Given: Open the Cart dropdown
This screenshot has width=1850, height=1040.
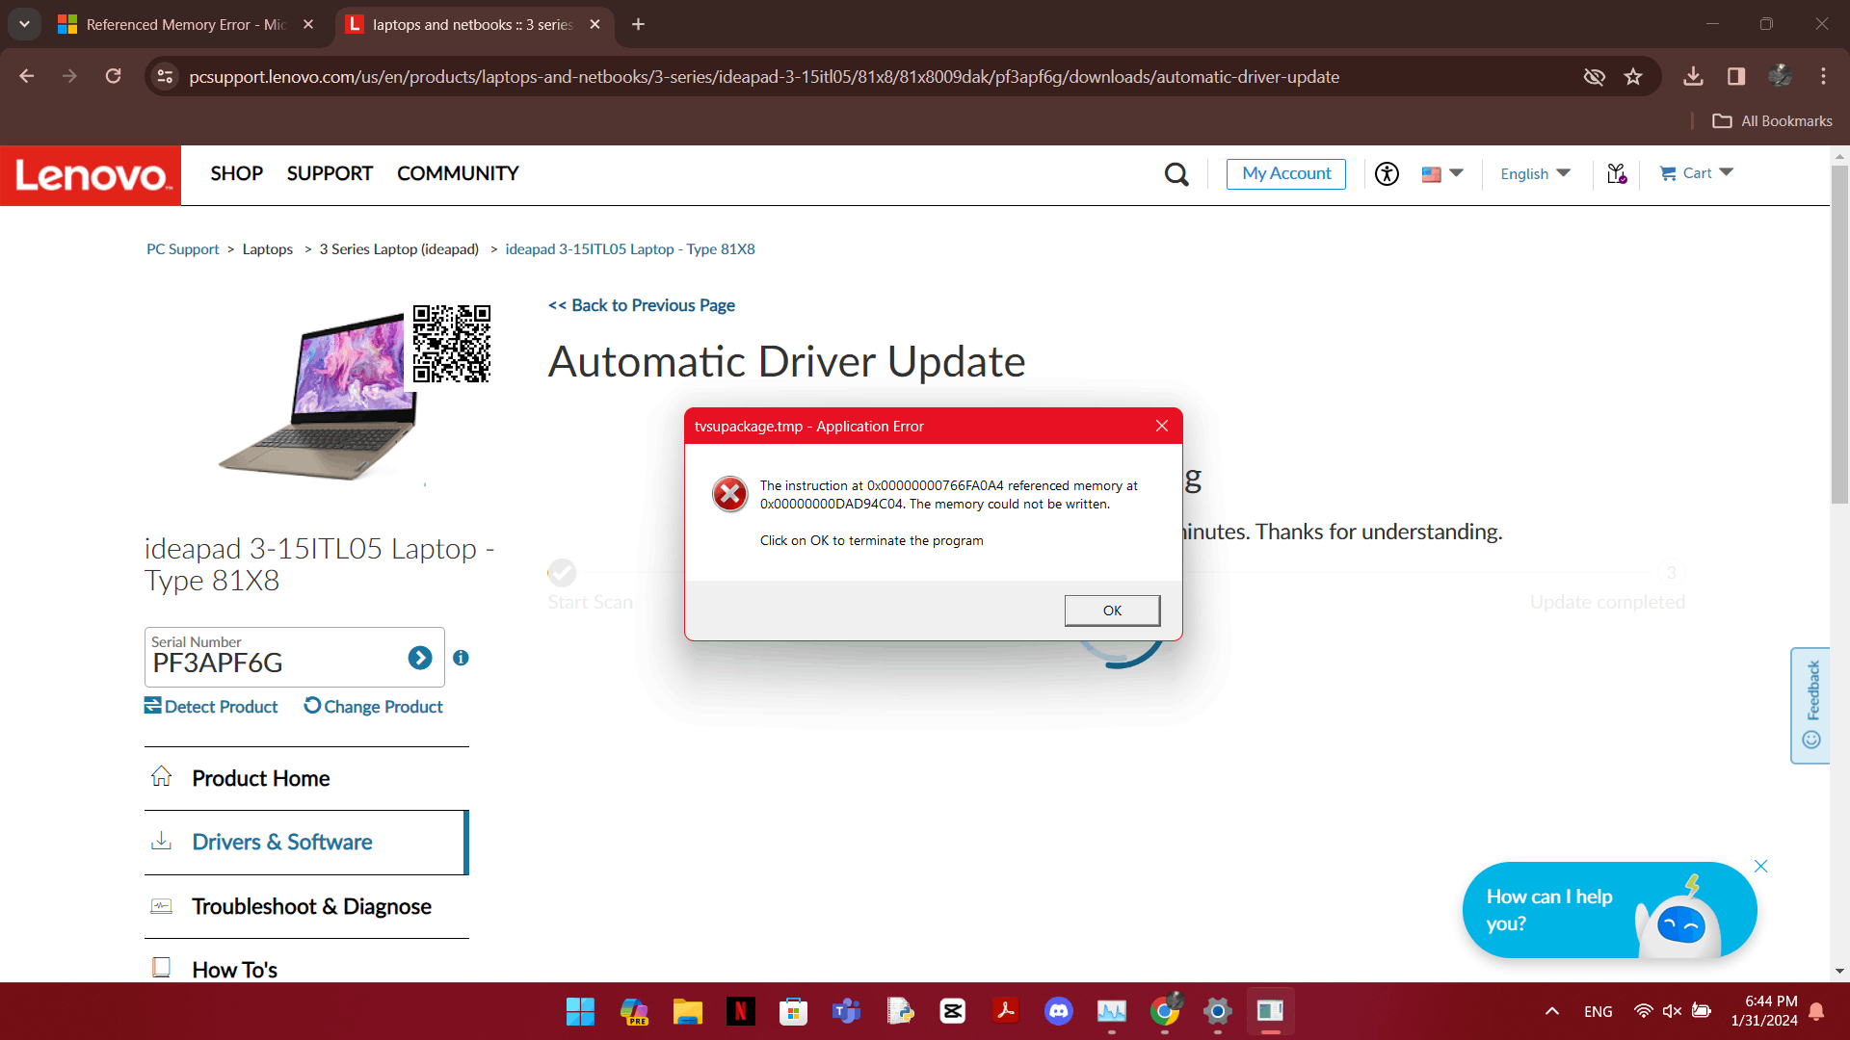Looking at the screenshot, I should 1697,173.
